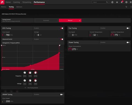Click the third Voltage value box
The width and height of the screenshot is (132, 105).
(35, 84)
